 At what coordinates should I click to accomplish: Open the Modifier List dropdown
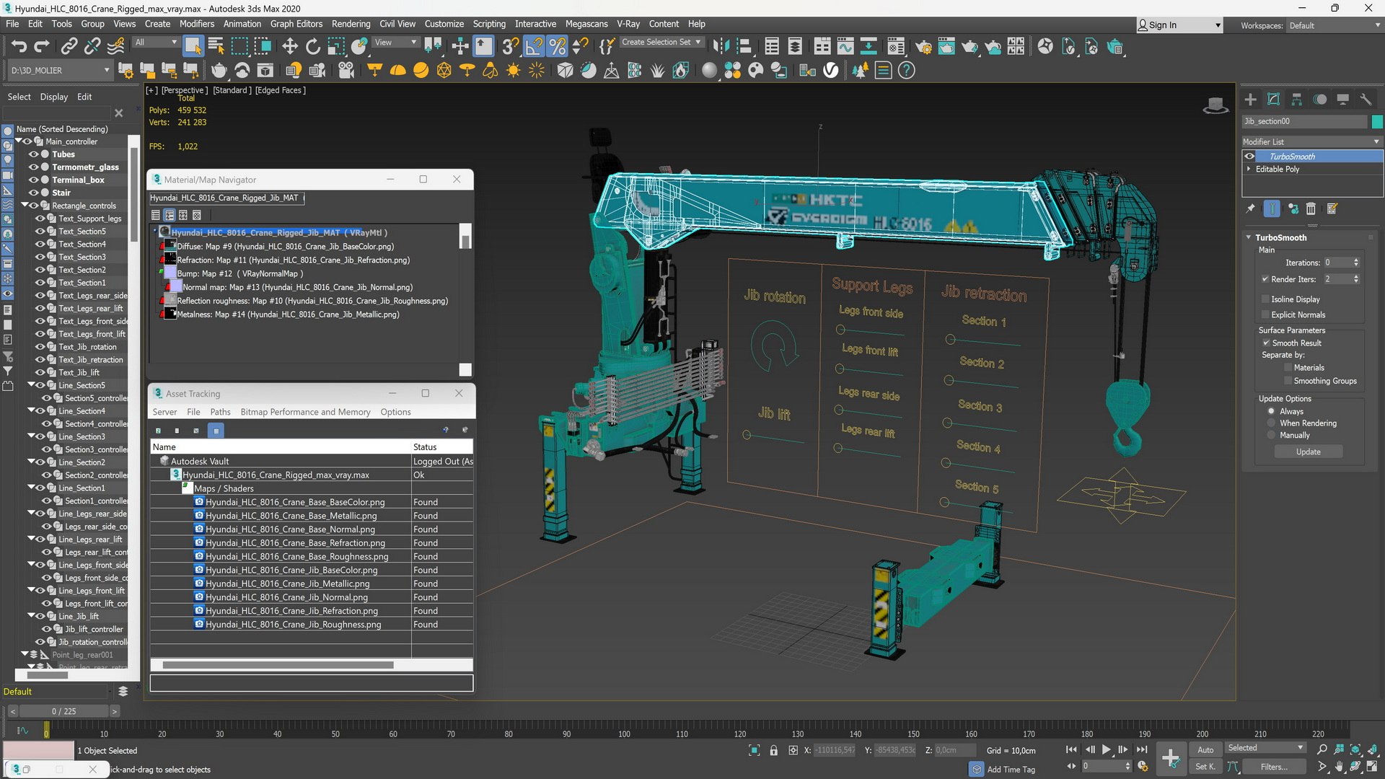point(1311,142)
